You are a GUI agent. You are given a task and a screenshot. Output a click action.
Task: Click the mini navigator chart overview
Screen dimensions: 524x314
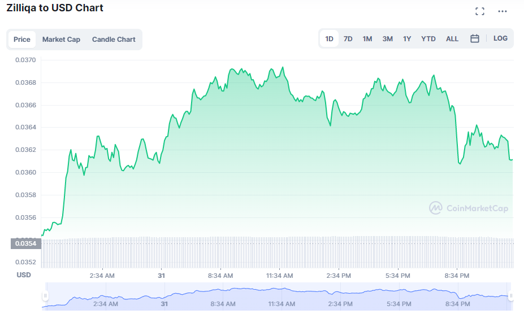pos(278,296)
